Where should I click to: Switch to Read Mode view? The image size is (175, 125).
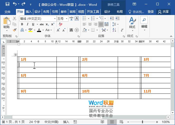[102, 122]
